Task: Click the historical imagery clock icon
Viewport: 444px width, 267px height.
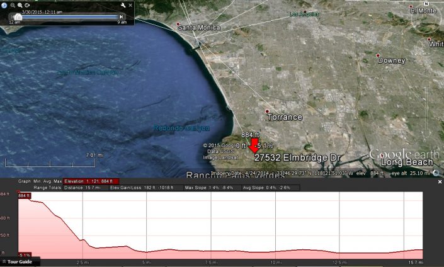Action: click(4, 5)
